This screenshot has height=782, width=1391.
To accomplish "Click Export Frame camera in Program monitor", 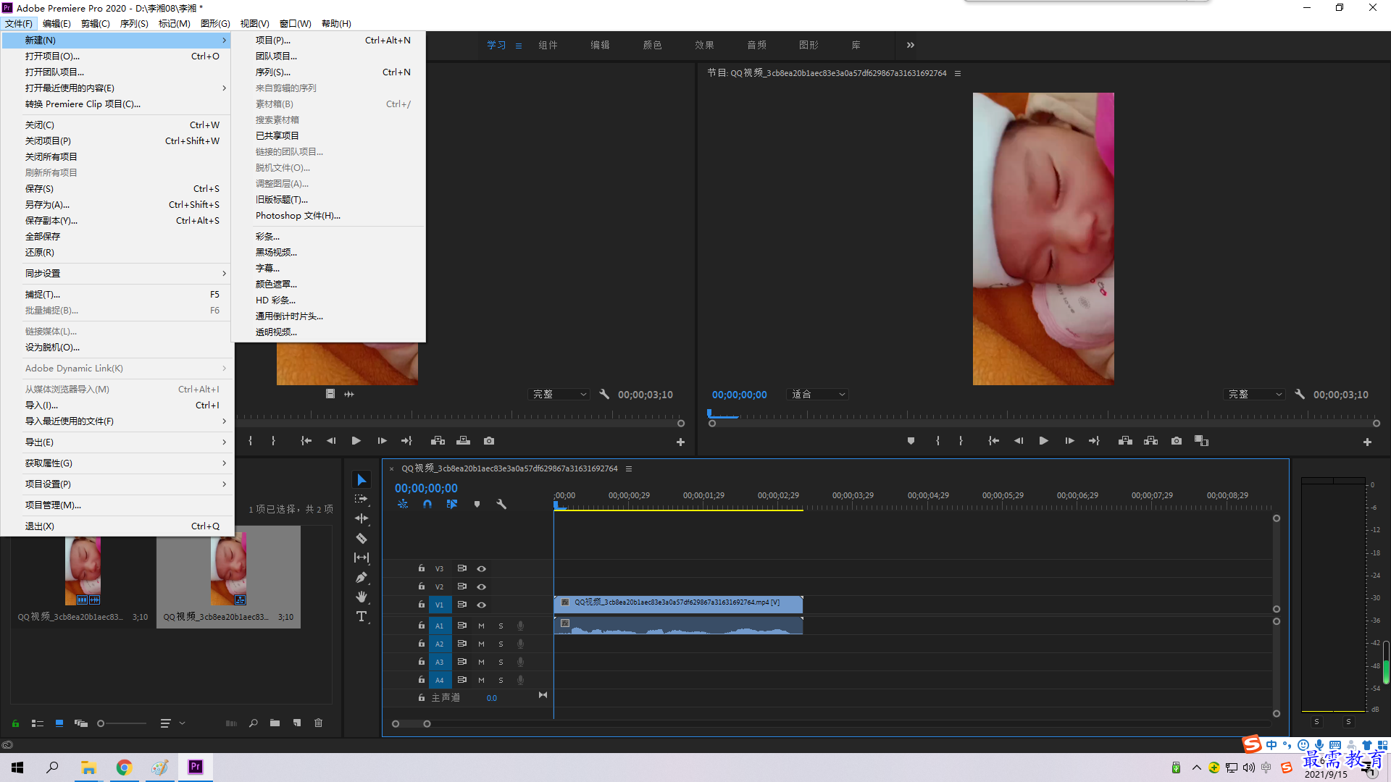I will 1177,441.
